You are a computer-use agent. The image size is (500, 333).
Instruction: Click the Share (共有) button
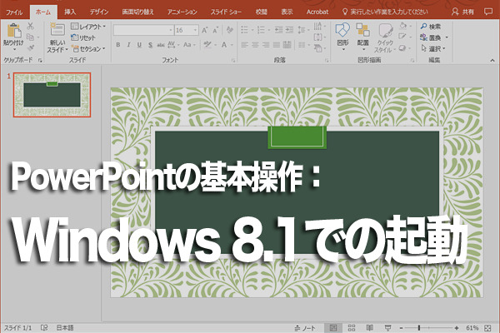pos(462,12)
